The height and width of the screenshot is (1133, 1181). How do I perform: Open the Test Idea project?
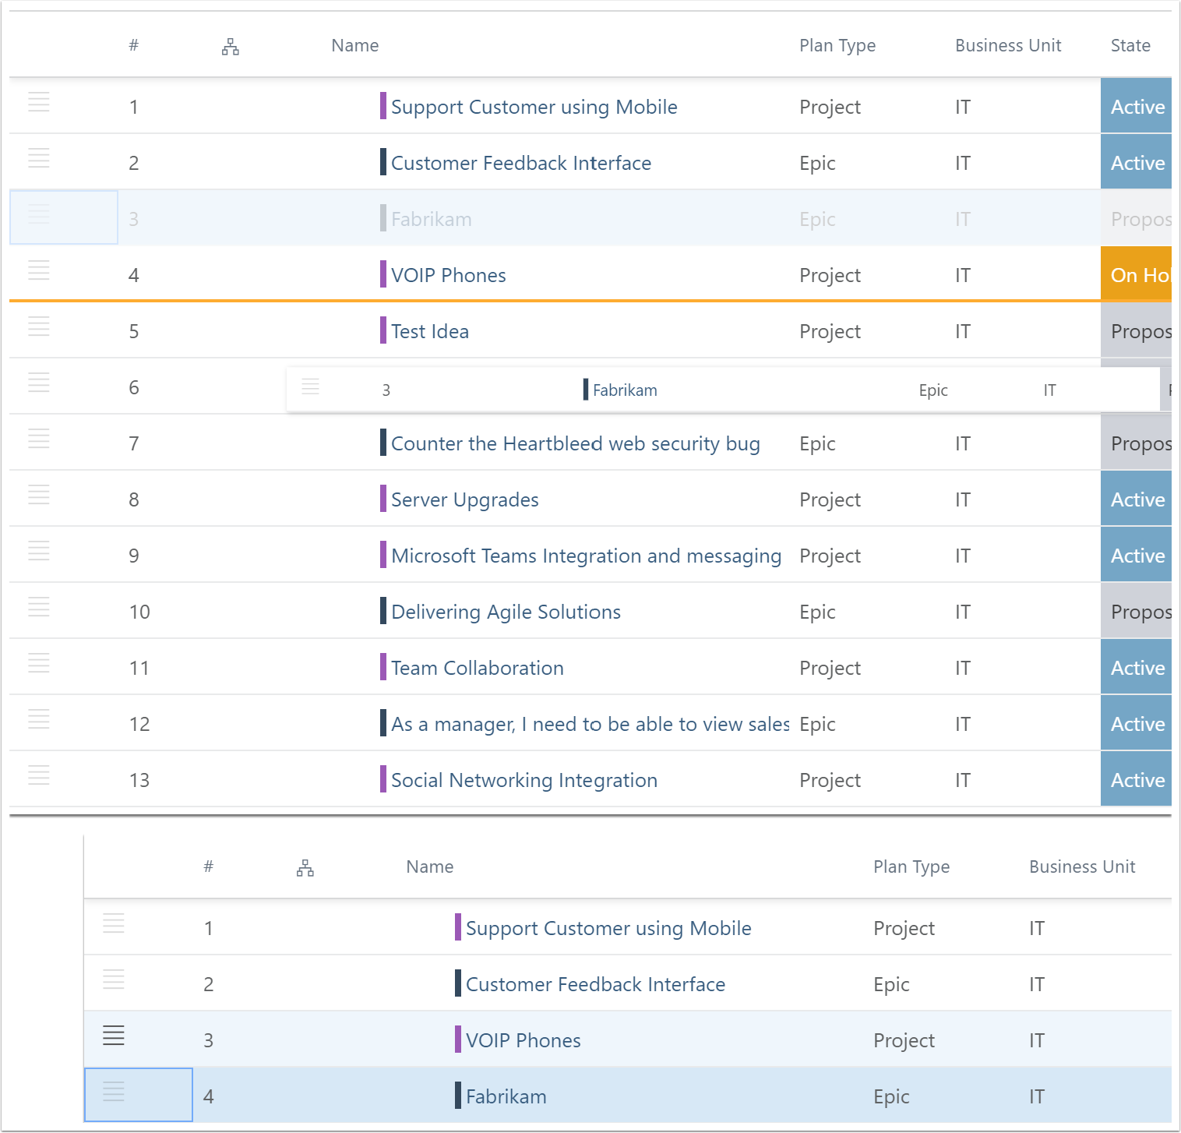click(x=430, y=331)
